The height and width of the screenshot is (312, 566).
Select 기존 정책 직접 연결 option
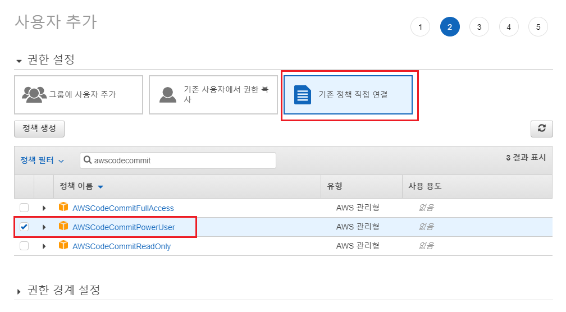(348, 95)
